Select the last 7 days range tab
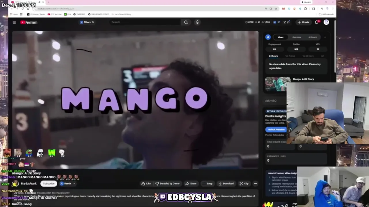Viewport: 369px width, 207px height. tap(290, 56)
